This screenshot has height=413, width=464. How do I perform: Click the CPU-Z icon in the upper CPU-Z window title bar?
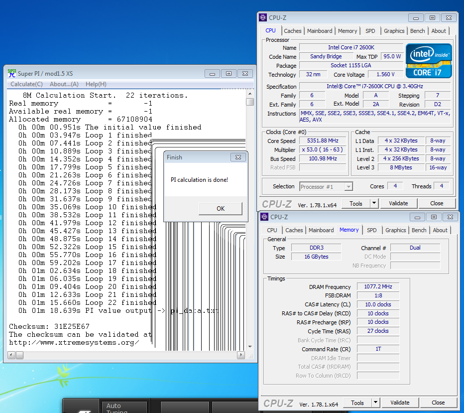[263, 18]
